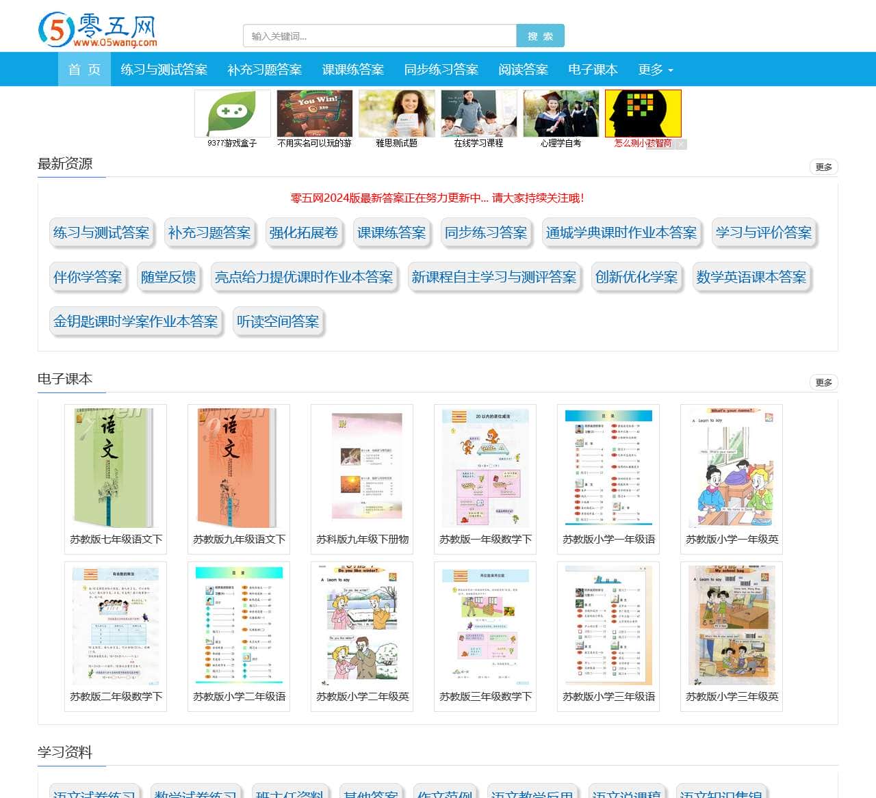Viewport: 876px width, 798px height.
Task: Open 课课练答案 in the navigation bar
Action: point(353,70)
